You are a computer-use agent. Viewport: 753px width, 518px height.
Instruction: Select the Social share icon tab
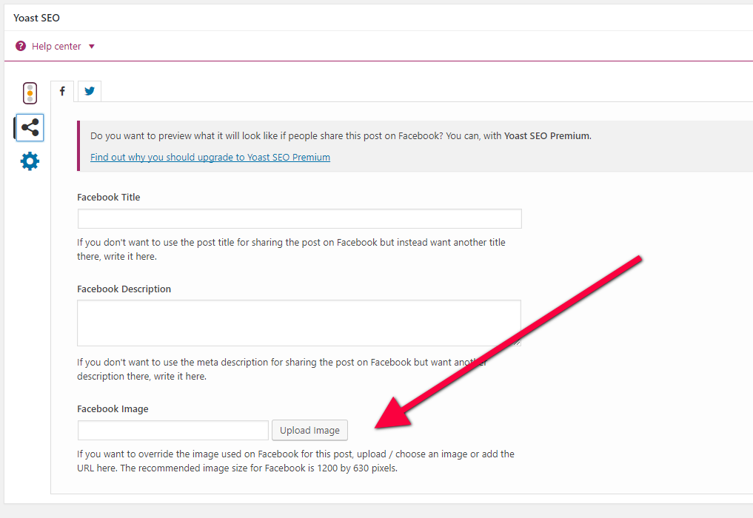[x=30, y=127]
